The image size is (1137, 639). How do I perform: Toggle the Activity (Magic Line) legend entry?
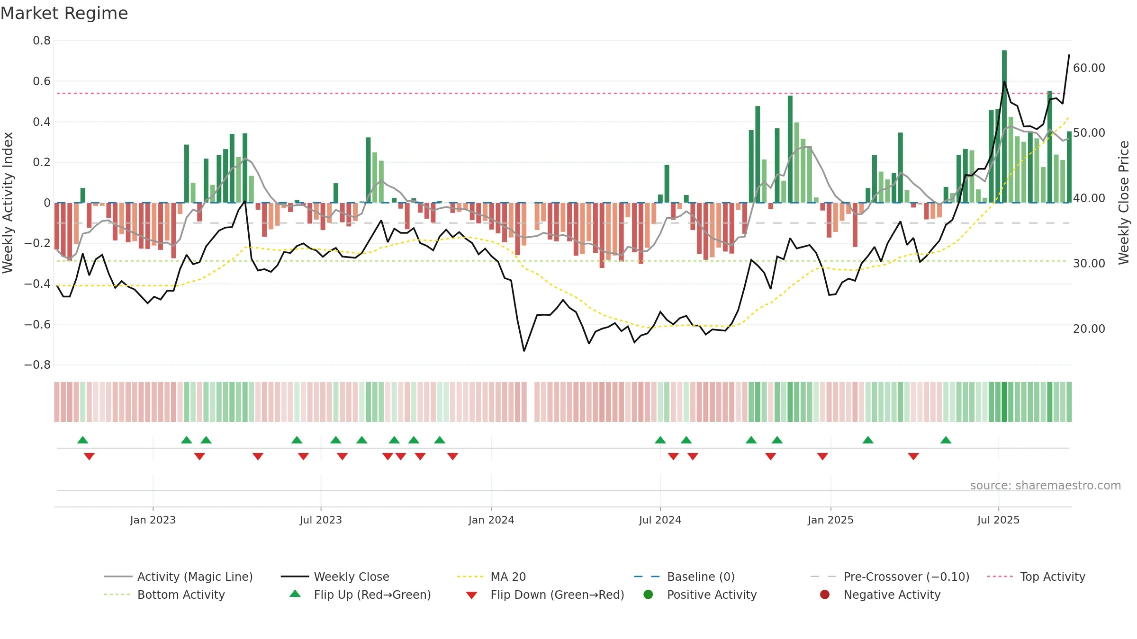[x=179, y=577]
